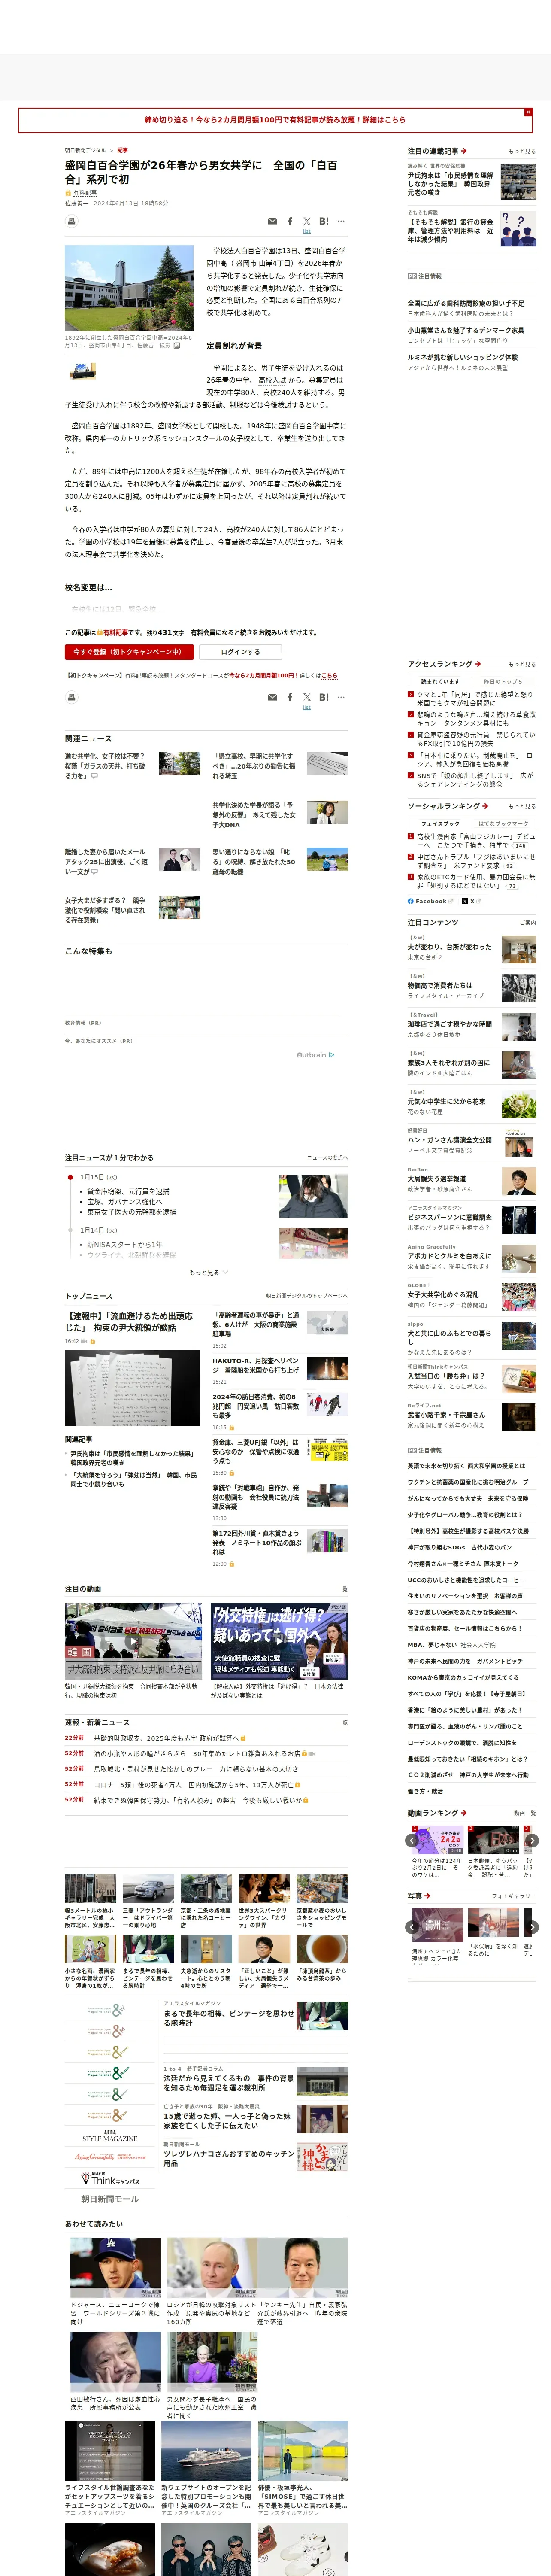Click Hatena B! bookmark icon above article
Viewport: 551px width, 2576px height.
[x=324, y=221]
